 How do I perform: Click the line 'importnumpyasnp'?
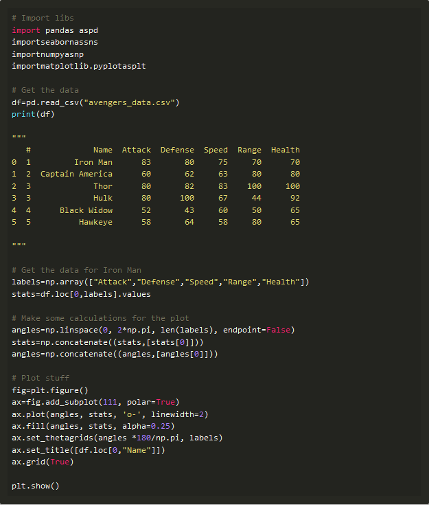coord(47,54)
